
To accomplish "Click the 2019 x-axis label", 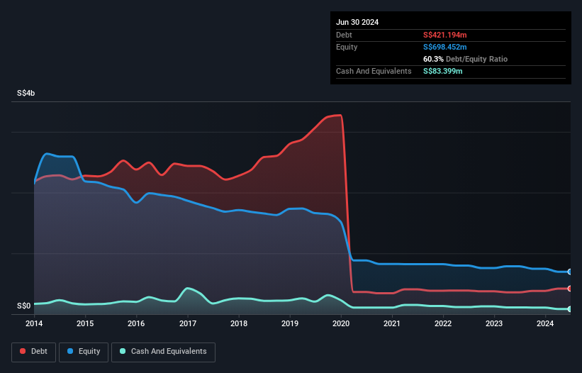I will tap(290, 323).
